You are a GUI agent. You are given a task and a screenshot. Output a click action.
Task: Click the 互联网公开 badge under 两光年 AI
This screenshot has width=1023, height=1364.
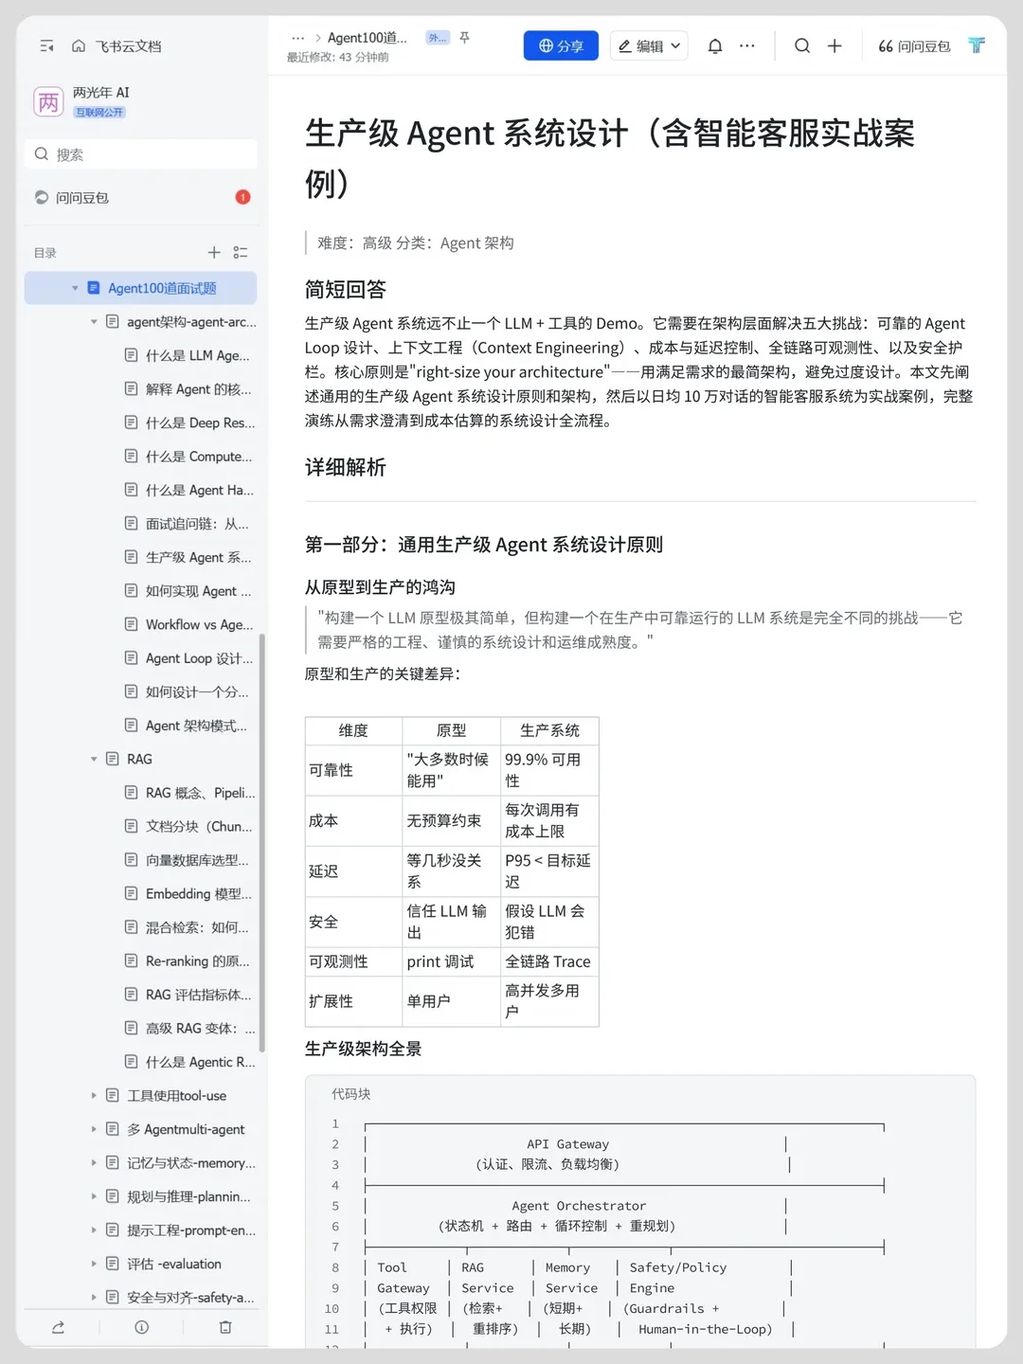click(x=99, y=112)
